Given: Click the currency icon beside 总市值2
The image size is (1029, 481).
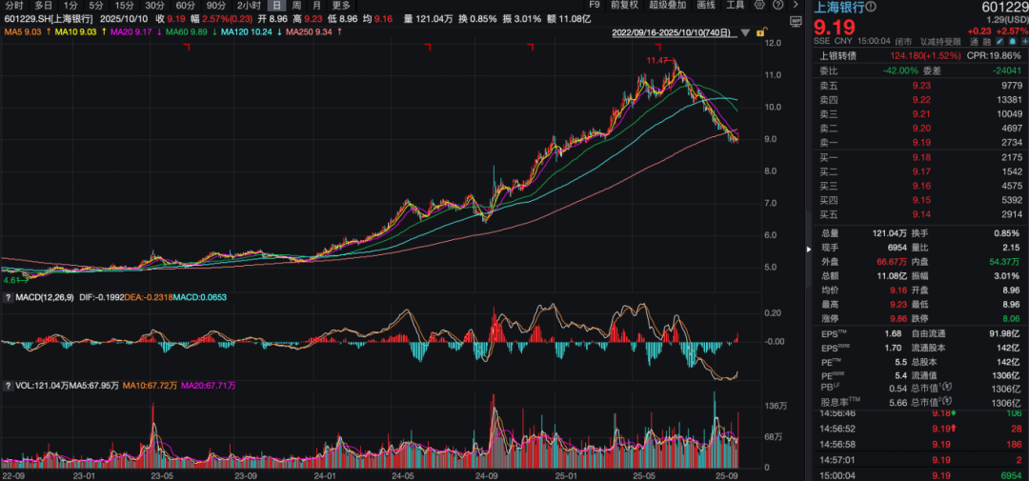Looking at the screenshot, I should 947,400.
